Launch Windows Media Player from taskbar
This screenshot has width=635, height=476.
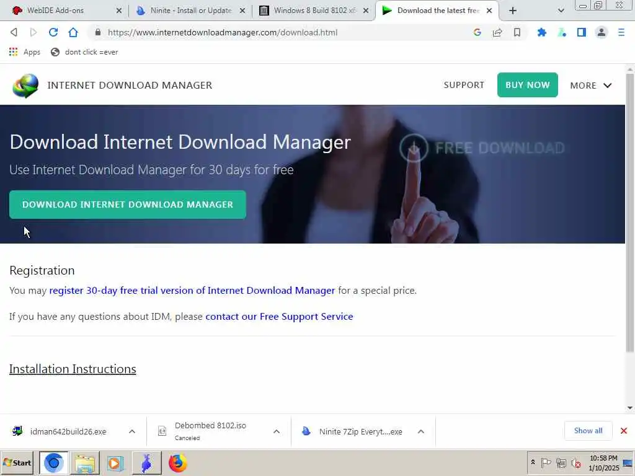coord(115,462)
